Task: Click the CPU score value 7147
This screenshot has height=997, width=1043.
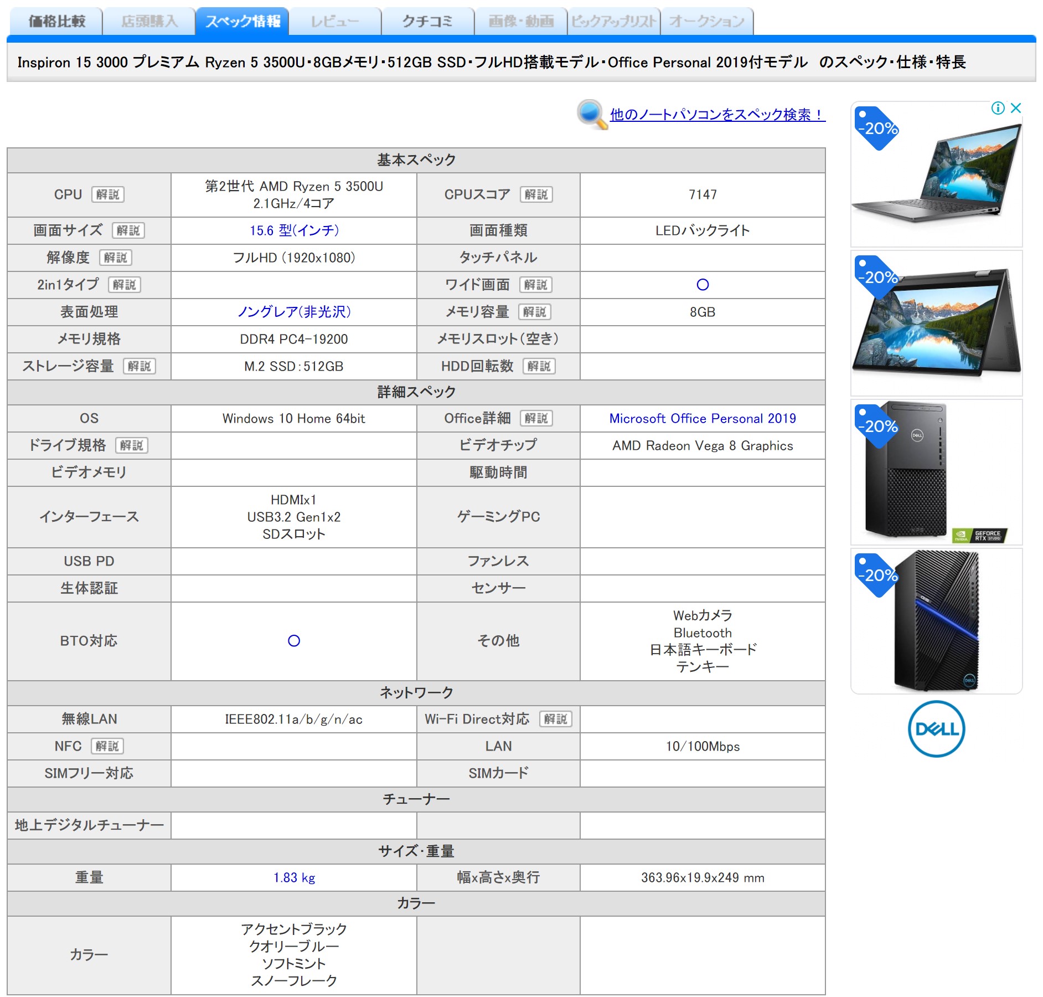Action: 703,195
